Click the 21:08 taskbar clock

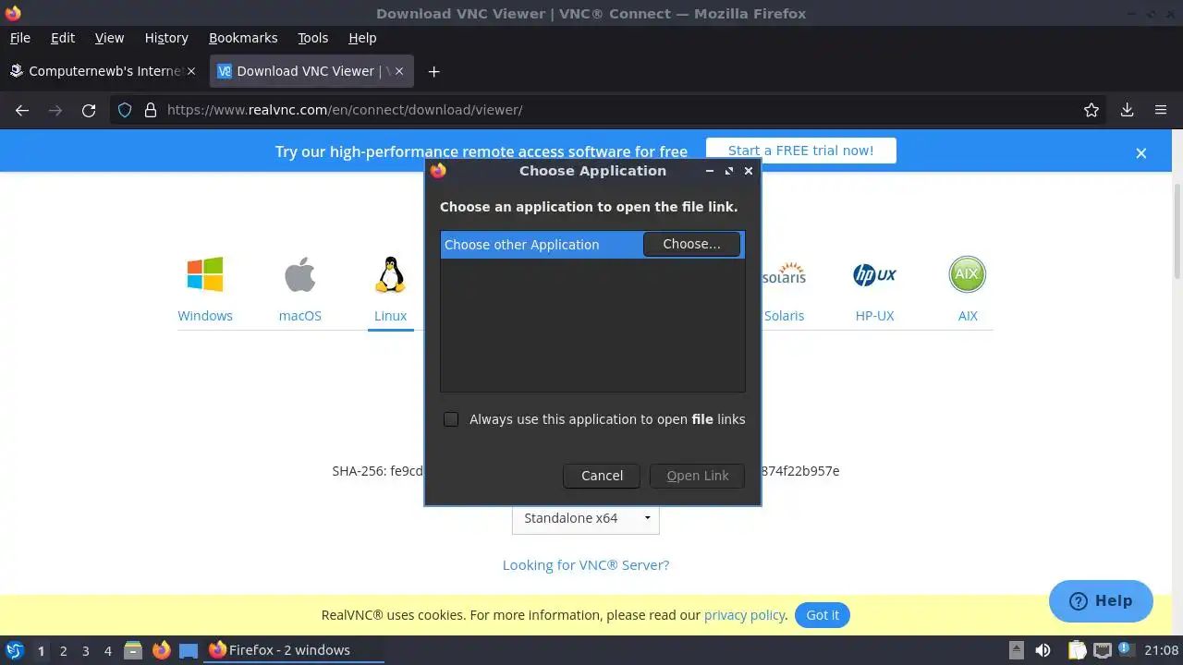(x=1162, y=650)
